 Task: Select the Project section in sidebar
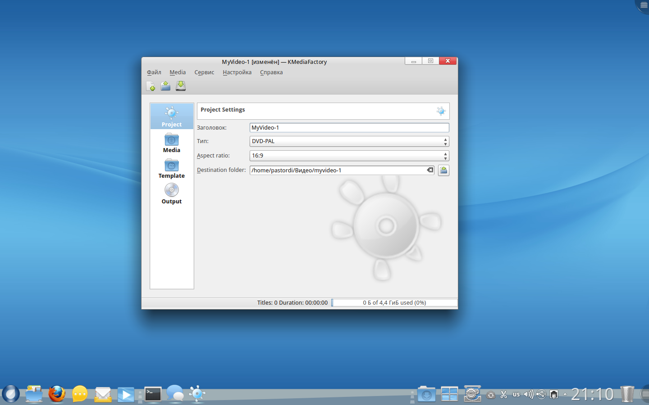(x=172, y=117)
